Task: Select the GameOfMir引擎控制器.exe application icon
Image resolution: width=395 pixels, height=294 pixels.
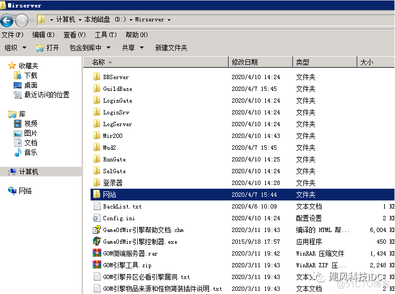Action: tap(96, 241)
